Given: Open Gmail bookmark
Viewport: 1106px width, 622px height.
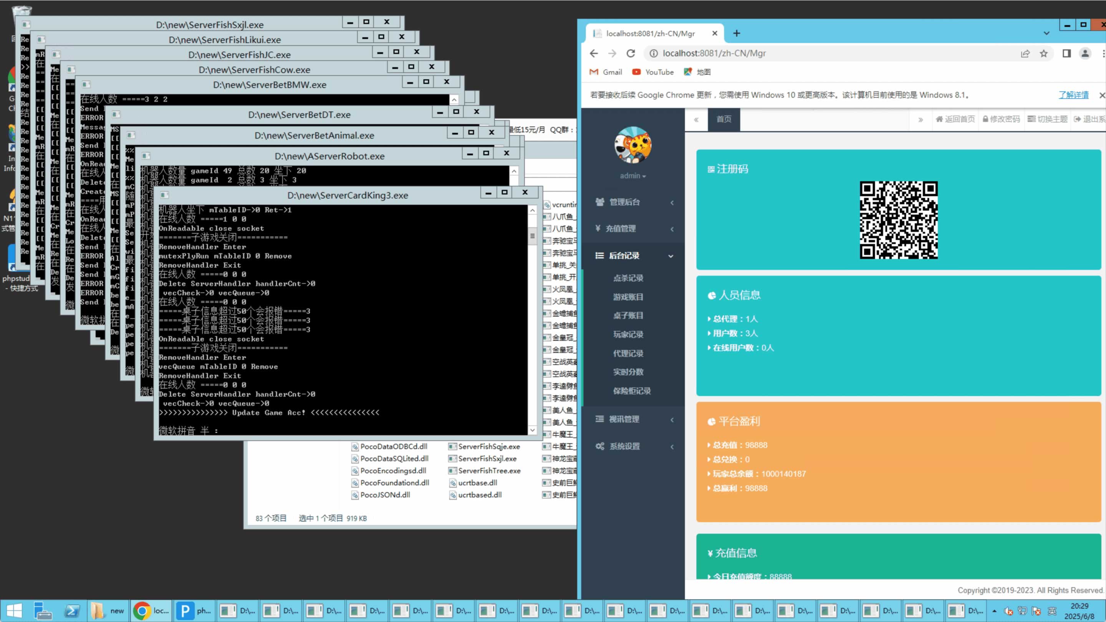Looking at the screenshot, I should coord(606,72).
